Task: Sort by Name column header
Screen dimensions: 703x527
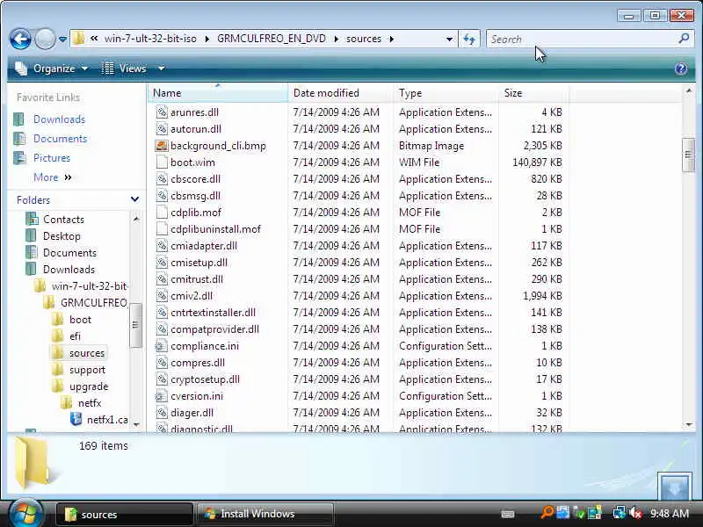Action: 217,93
